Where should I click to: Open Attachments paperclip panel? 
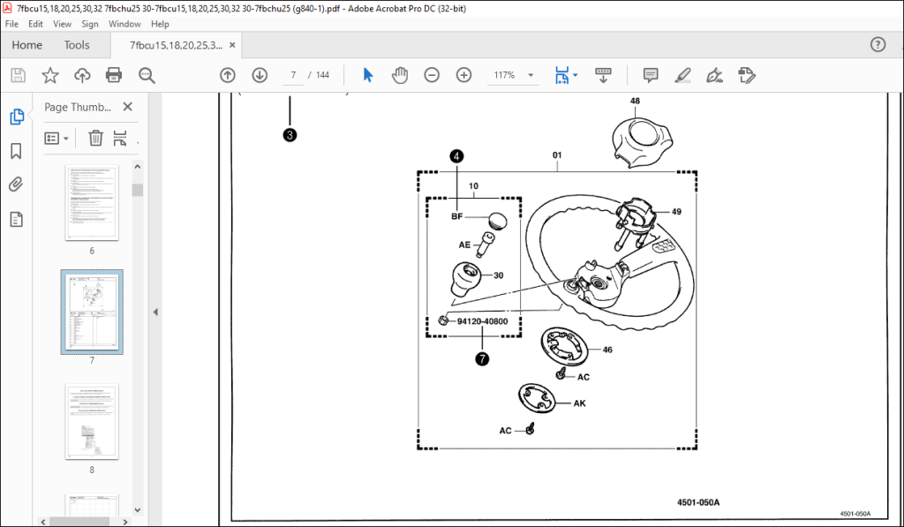[16, 184]
